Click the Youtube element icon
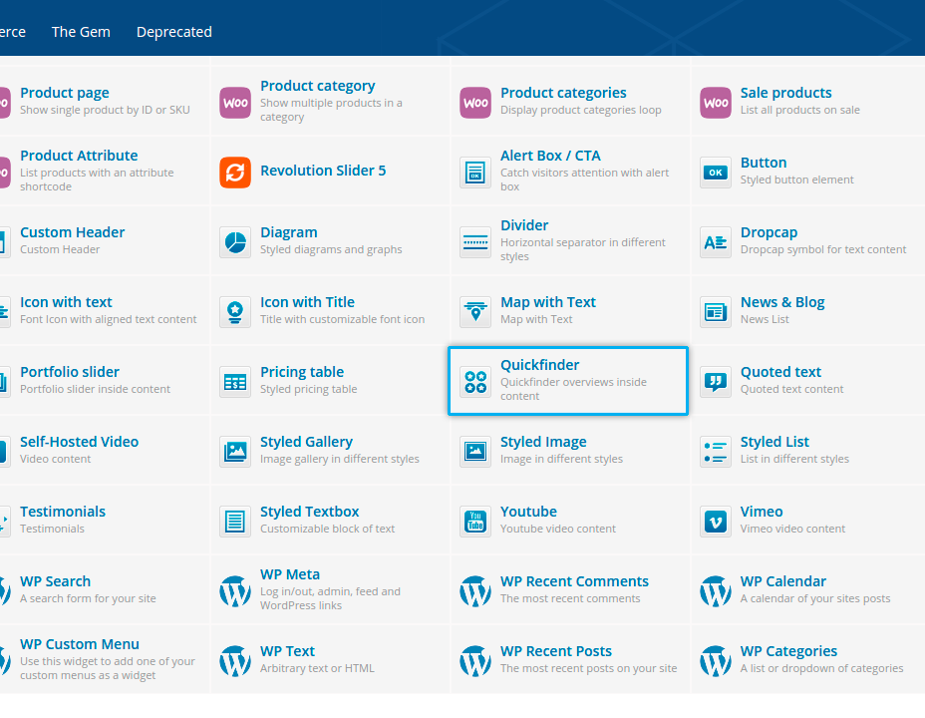925x718 pixels. click(475, 521)
